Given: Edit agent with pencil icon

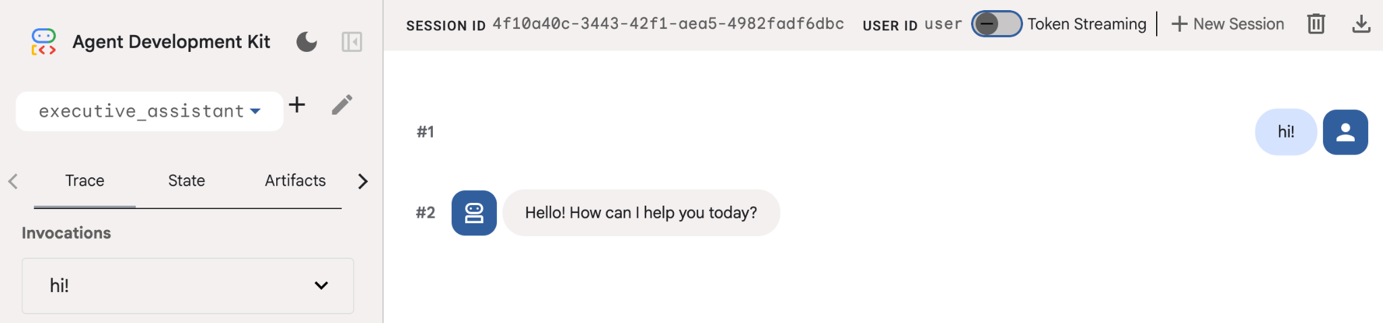Looking at the screenshot, I should pyautogui.click(x=342, y=105).
